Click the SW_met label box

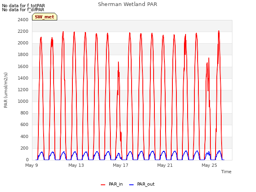click(44, 17)
